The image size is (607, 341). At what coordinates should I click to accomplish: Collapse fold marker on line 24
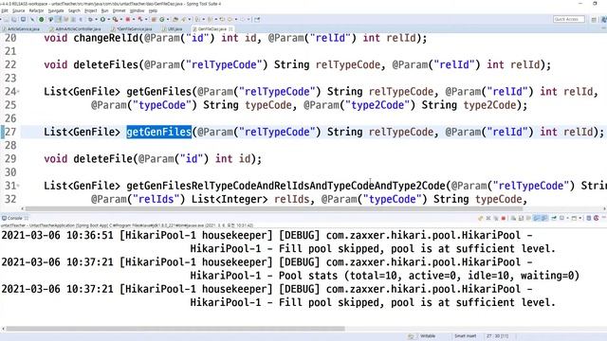[18, 92]
